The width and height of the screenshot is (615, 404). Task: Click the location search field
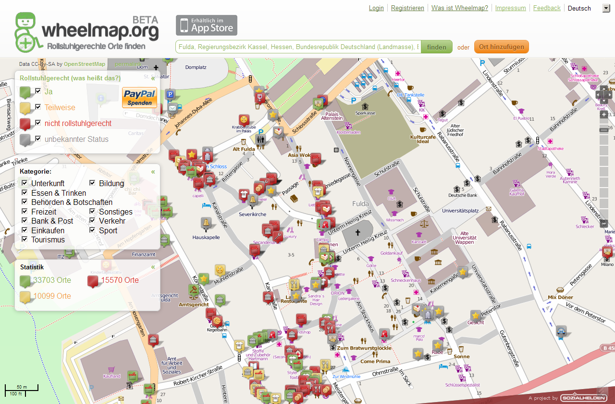(x=298, y=47)
